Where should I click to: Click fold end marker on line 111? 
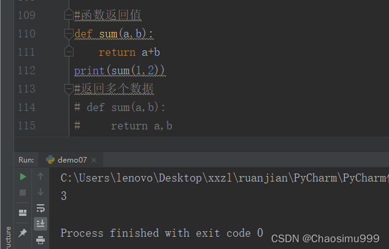69,52
